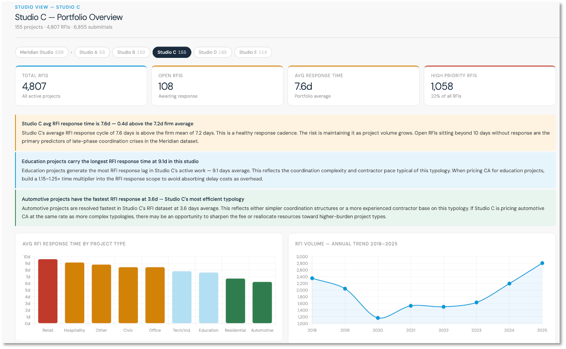Open Studio E portfolio view
This screenshot has width=566, height=349.
click(253, 52)
